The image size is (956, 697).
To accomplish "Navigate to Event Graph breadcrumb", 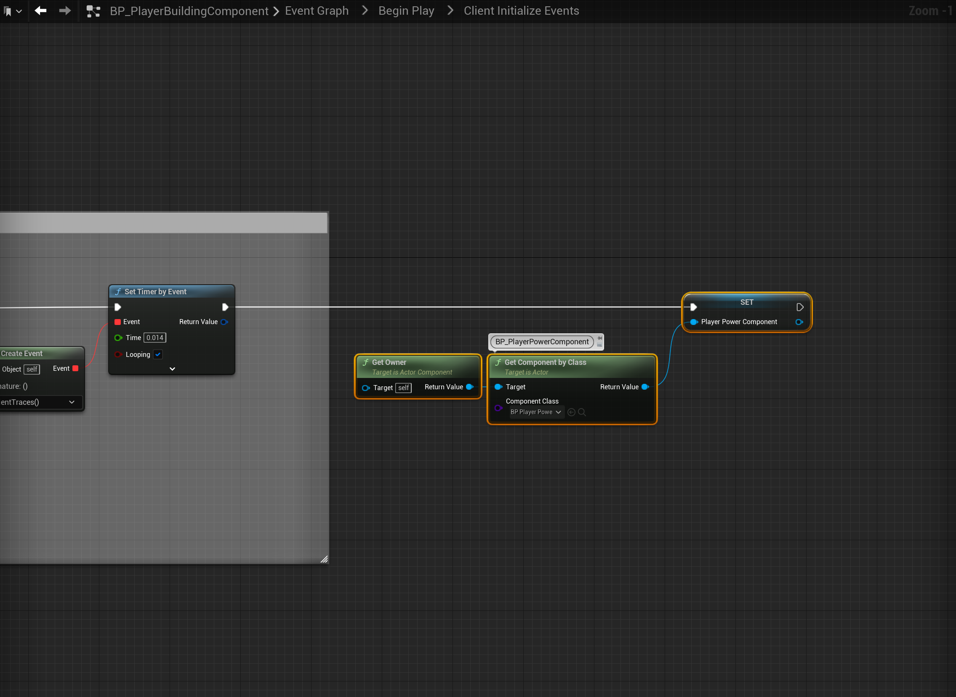I will [317, 11].
